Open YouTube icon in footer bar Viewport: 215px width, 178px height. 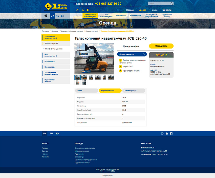tap(167, 134)
